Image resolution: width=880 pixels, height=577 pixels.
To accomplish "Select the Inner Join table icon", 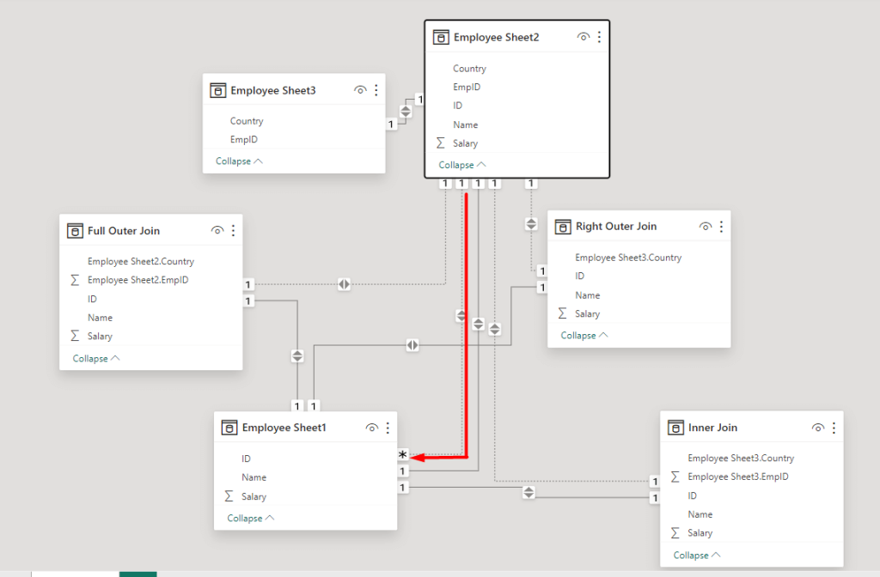I will [x=675, y=428].
